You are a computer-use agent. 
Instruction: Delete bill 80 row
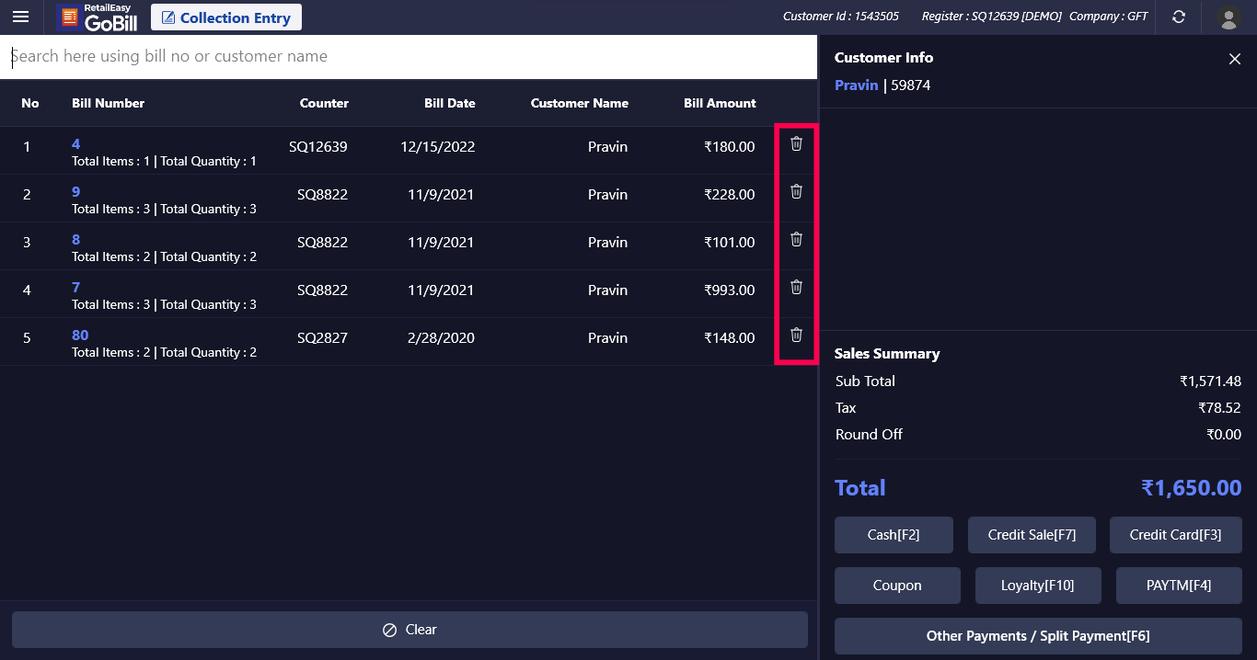(x=797, y=335)
